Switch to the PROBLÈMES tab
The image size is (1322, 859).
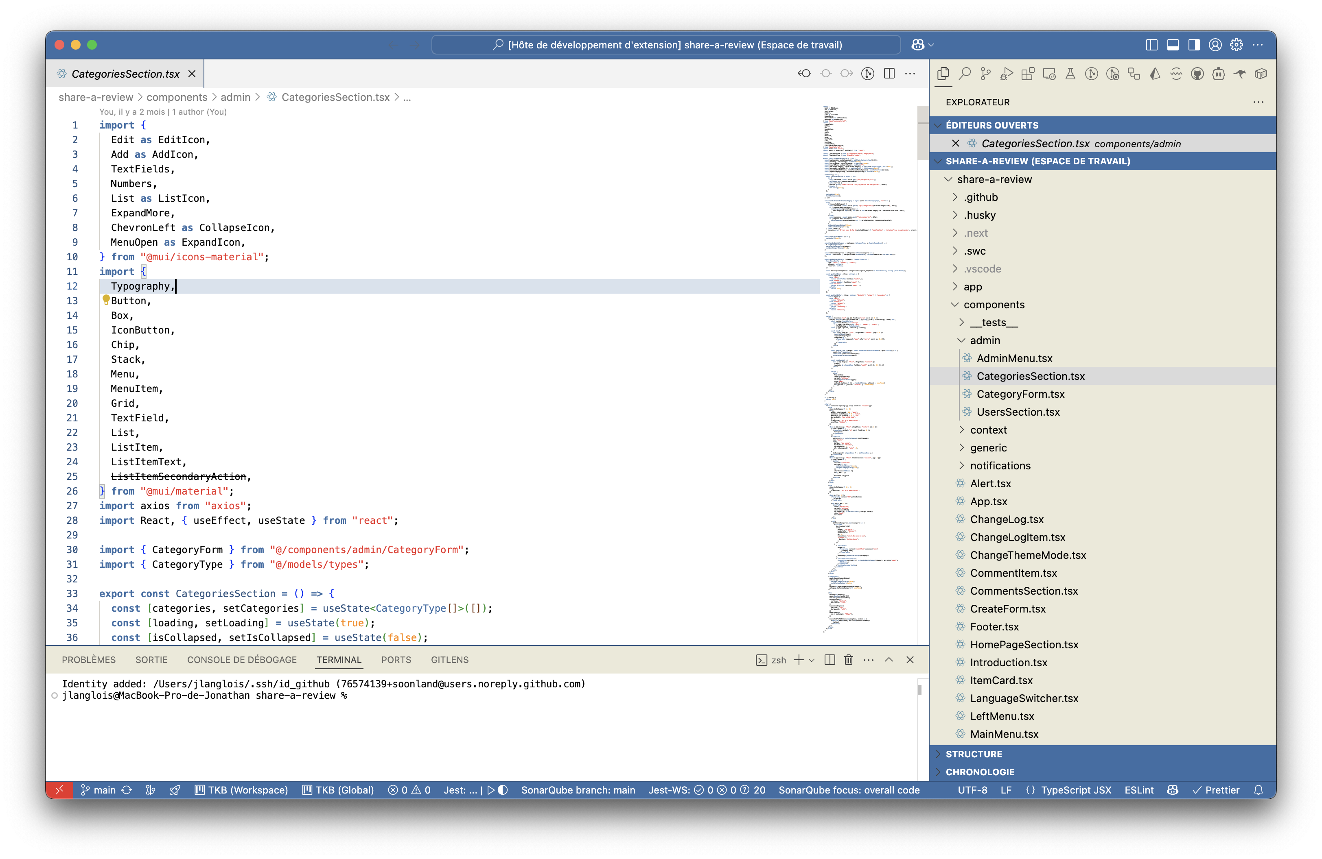click(x=89, y=660)
